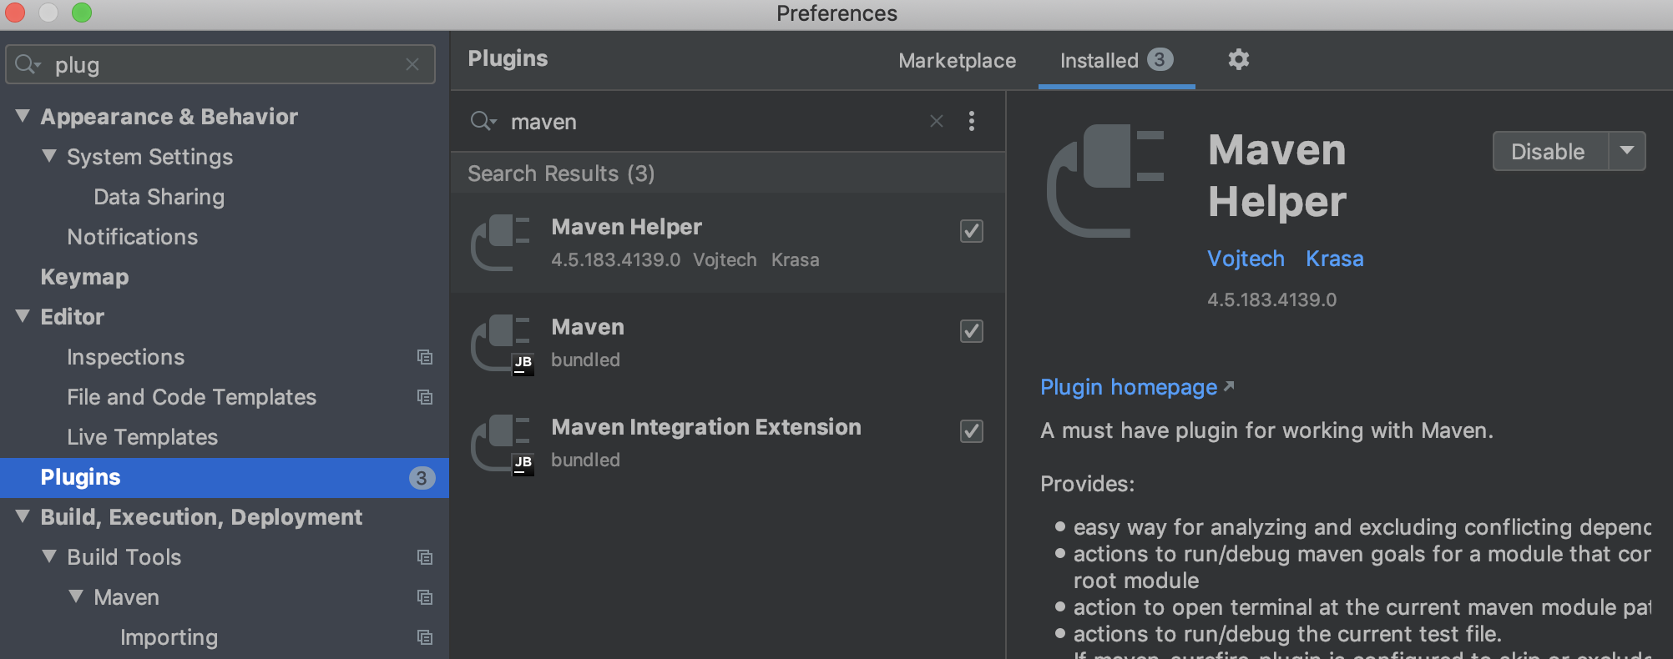This screenshot has width=1673, height=659.
Task: Open the Disable button dropdown arrow
Action: [1626, 151]
